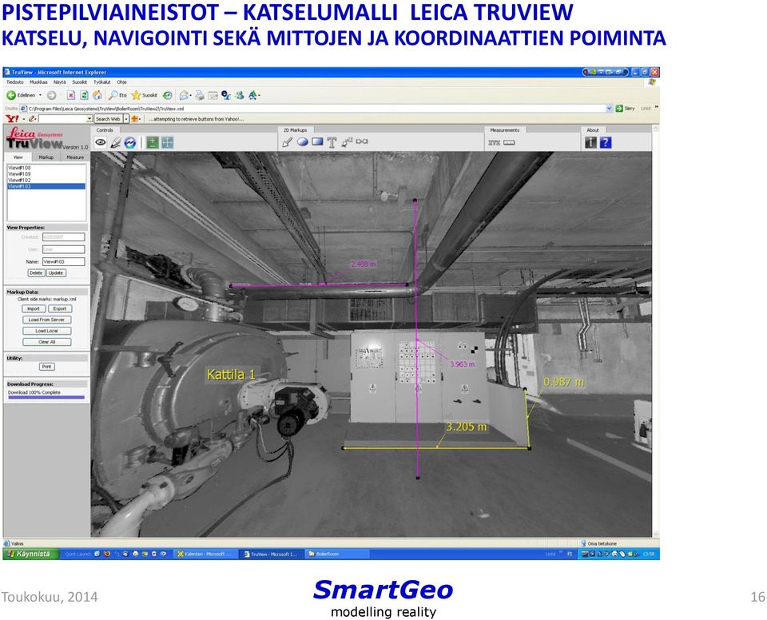Image resolution: width=767 pixels, height=620 pixels.
Task: Click the XYZ coordinate measurement icon
Action: point(494,143)
